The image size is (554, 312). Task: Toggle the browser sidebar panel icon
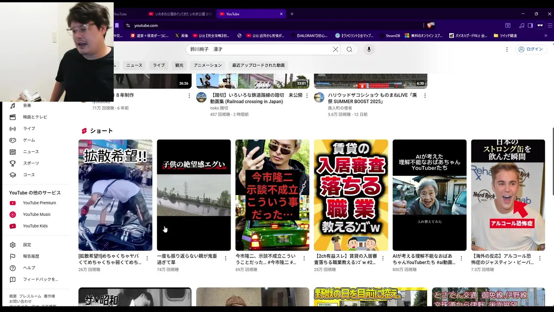tap(530, 26)
